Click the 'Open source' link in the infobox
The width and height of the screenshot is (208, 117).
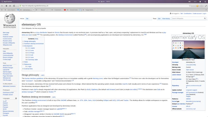tap(190, 70)
